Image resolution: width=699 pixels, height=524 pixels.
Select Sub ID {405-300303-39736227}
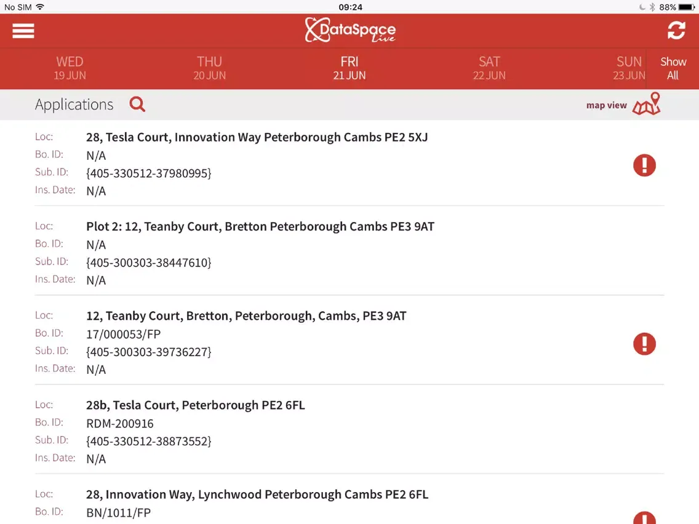coord(148,352)
